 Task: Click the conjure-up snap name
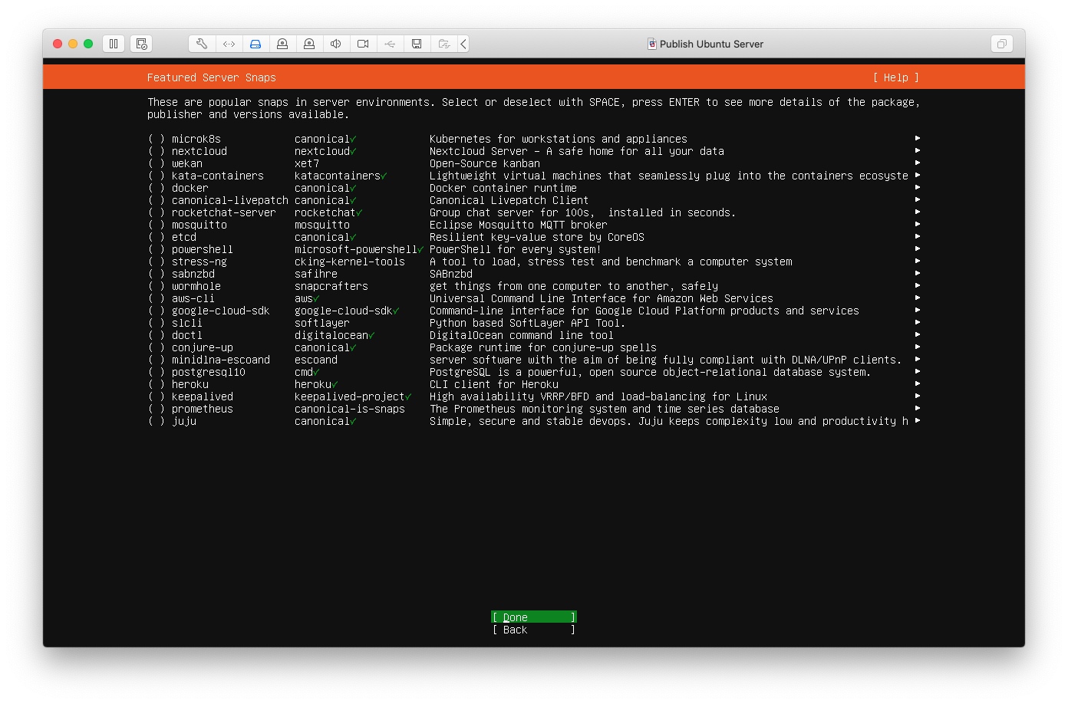point(203,347)
